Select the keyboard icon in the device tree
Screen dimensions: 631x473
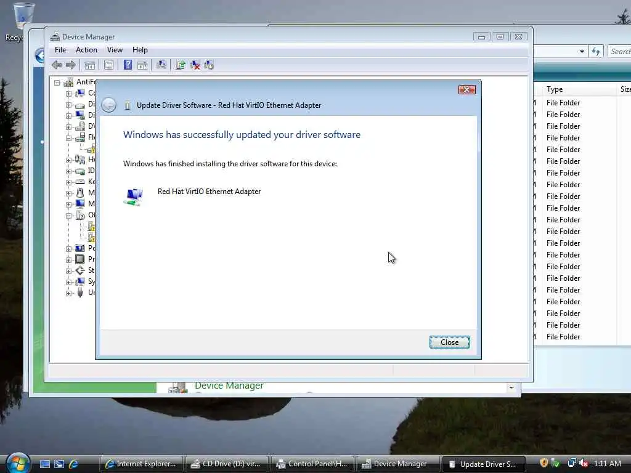pos(80,182)
